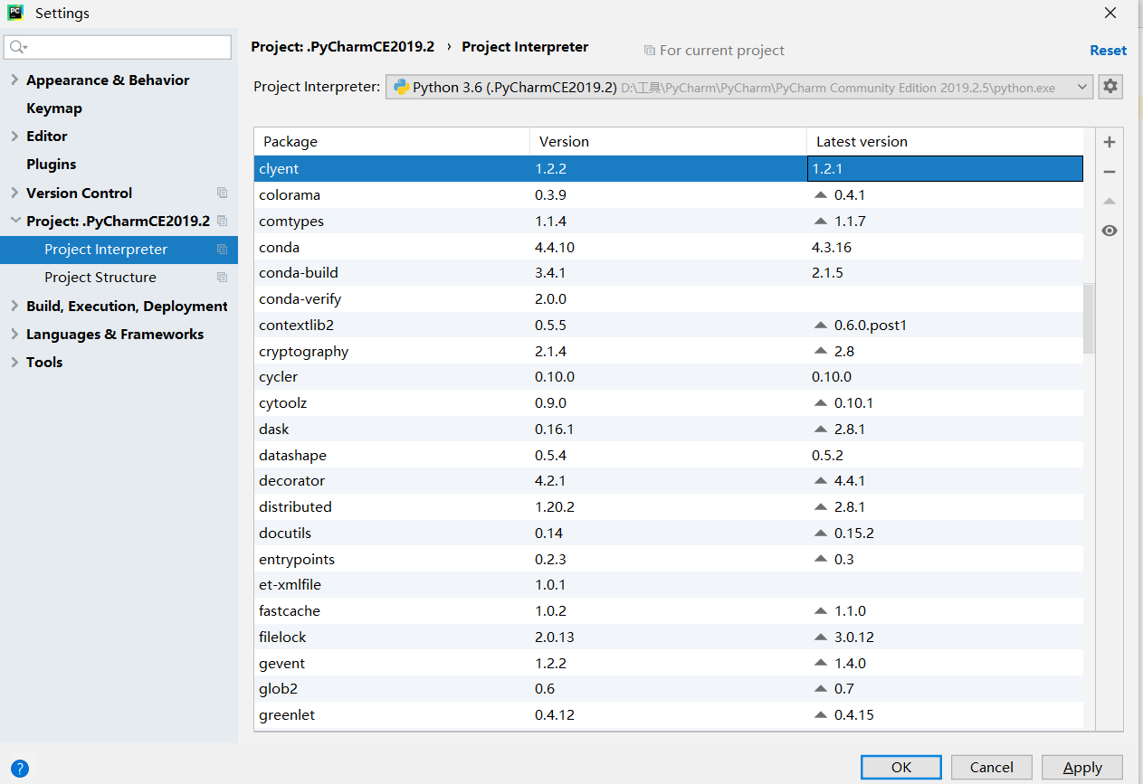
Task: Select the greenlet package row
Action: pyautogui.click(x=668, y=715)
